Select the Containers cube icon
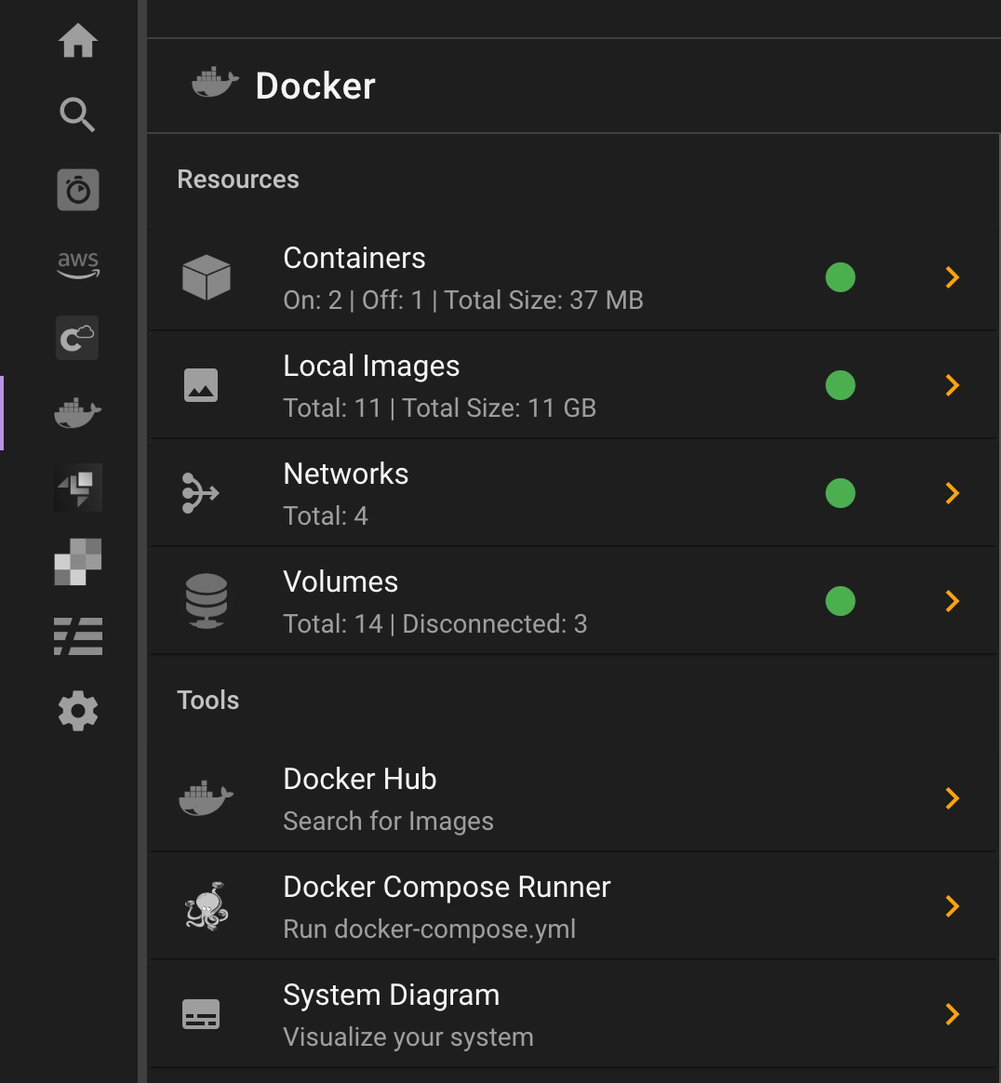The width and height of the screenshot is (1001, 1083). point(206,276)
